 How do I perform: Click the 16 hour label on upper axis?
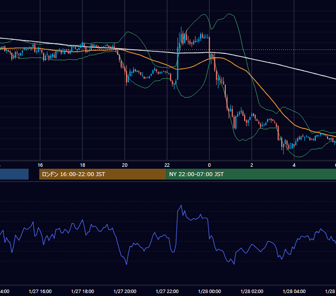pos(40,165)
